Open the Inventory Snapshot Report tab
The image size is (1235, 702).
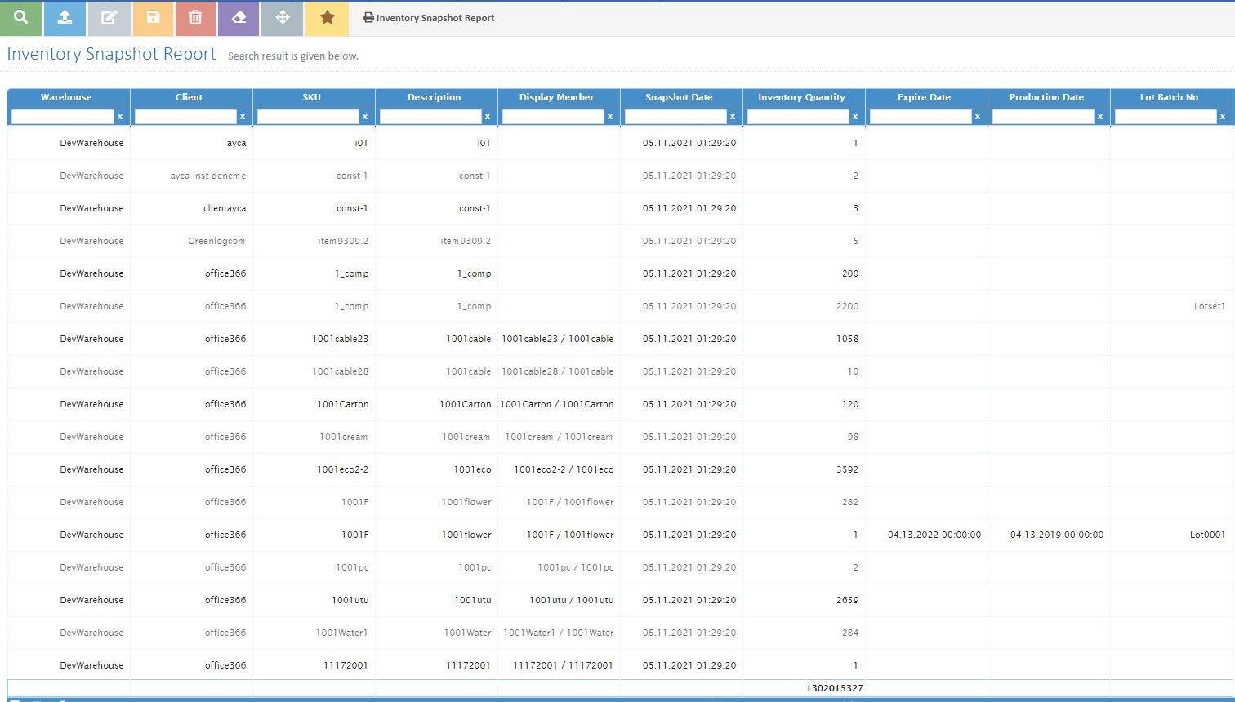429,18
